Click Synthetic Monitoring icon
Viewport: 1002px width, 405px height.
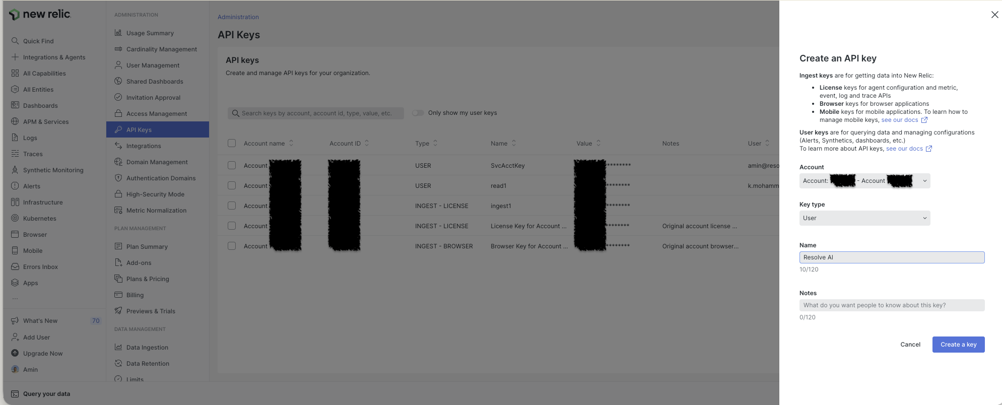(15, 170)
